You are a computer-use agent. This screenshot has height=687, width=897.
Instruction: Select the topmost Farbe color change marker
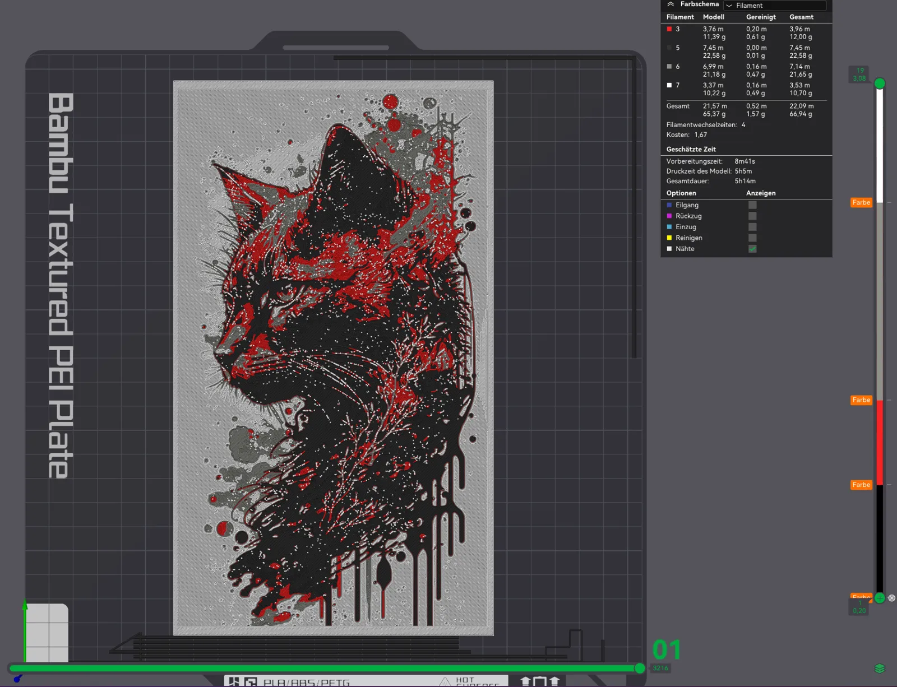(861, 203)
